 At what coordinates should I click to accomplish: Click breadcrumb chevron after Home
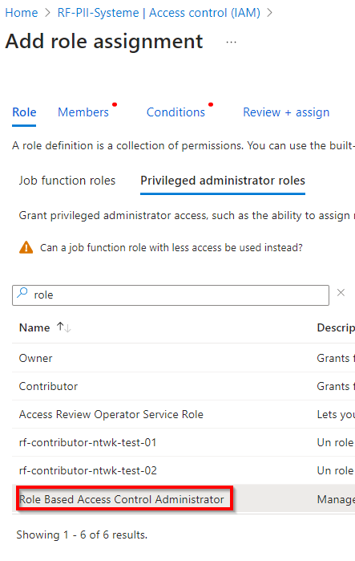[47, 13]
